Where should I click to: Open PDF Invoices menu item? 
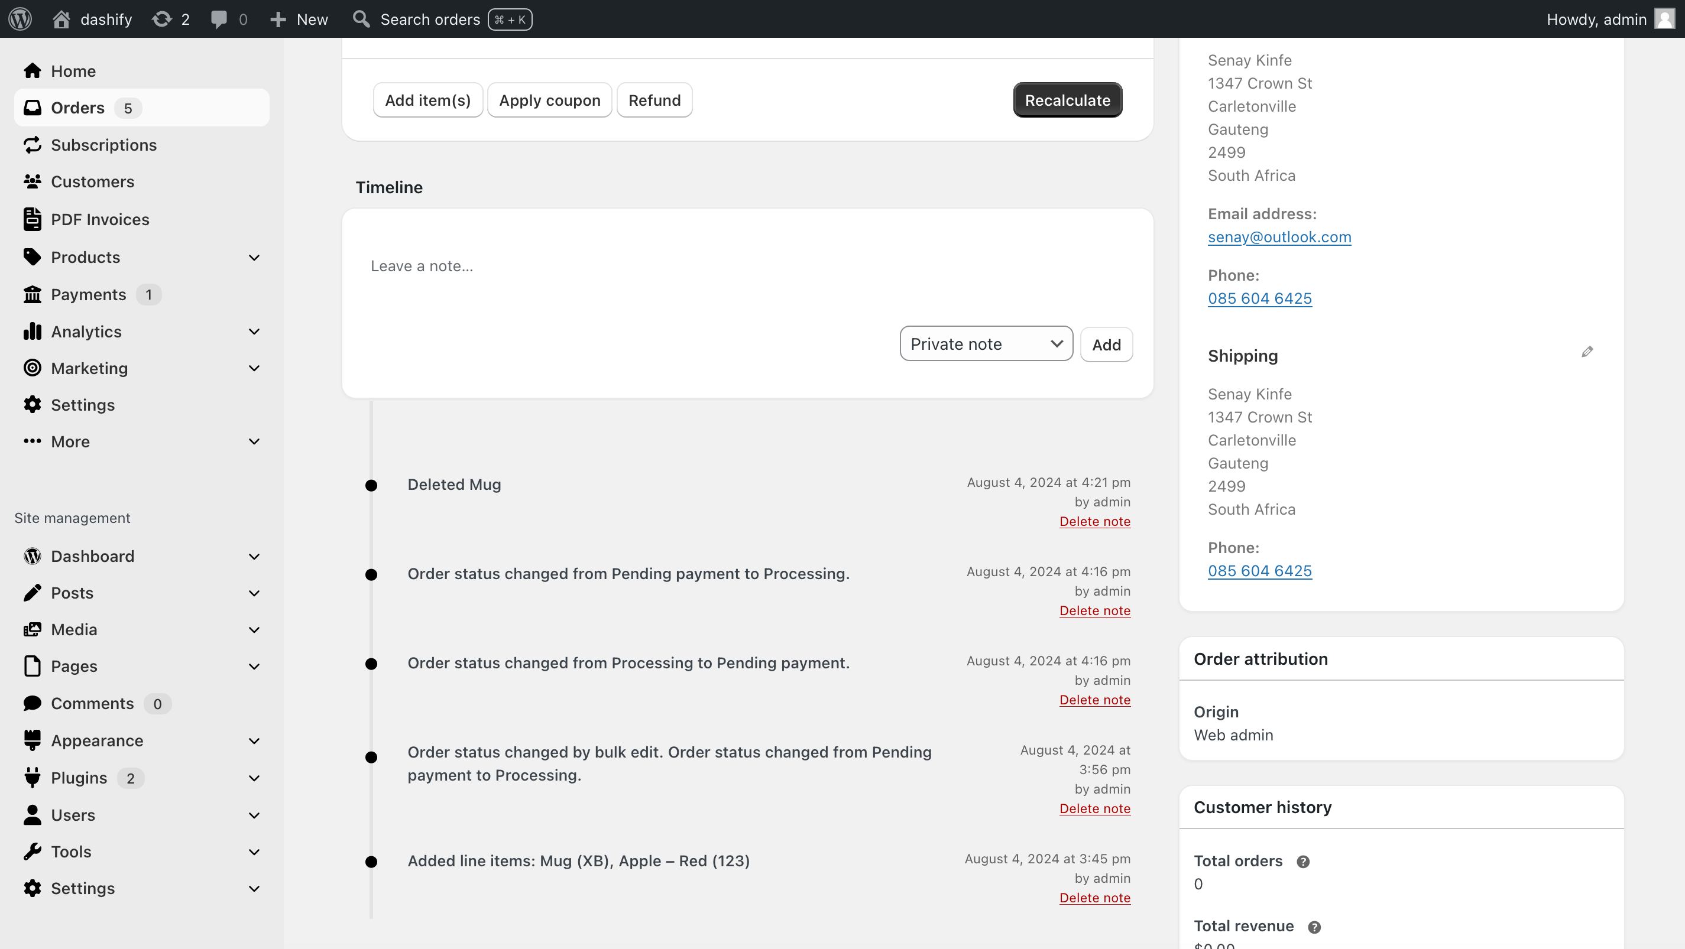pos(100,219)
